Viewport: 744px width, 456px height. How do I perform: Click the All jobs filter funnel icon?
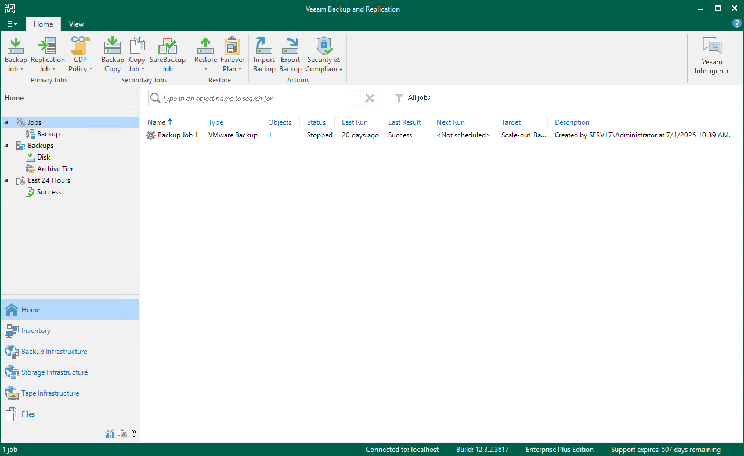coord(399,98)
